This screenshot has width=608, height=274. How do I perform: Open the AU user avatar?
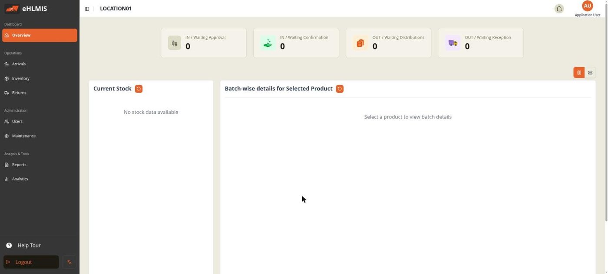tap(587, 6)
